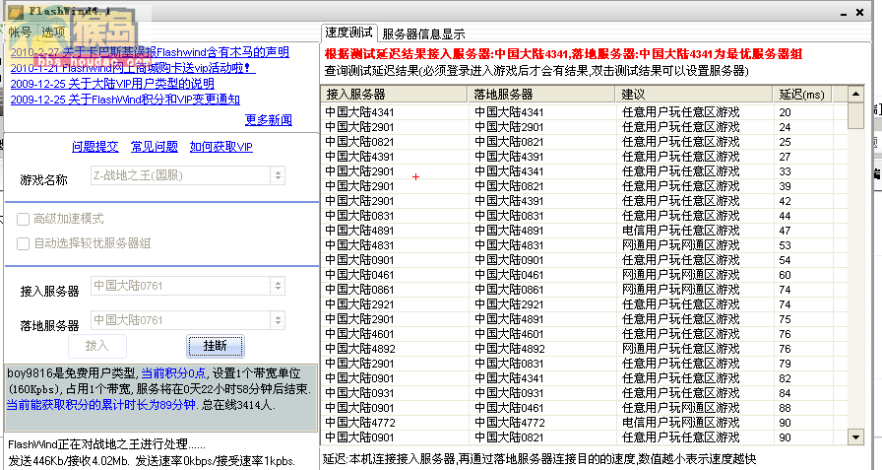The width and height of the screenshot is (882, 470).
Task: Select the 中国大陆4772 row in the list
Action: pos(584,423)
